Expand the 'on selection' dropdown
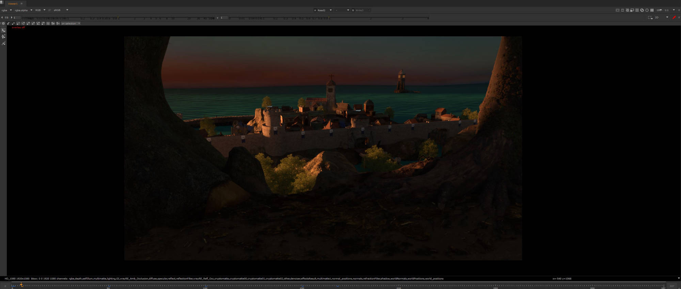681x289 pixels. point(70,24)
